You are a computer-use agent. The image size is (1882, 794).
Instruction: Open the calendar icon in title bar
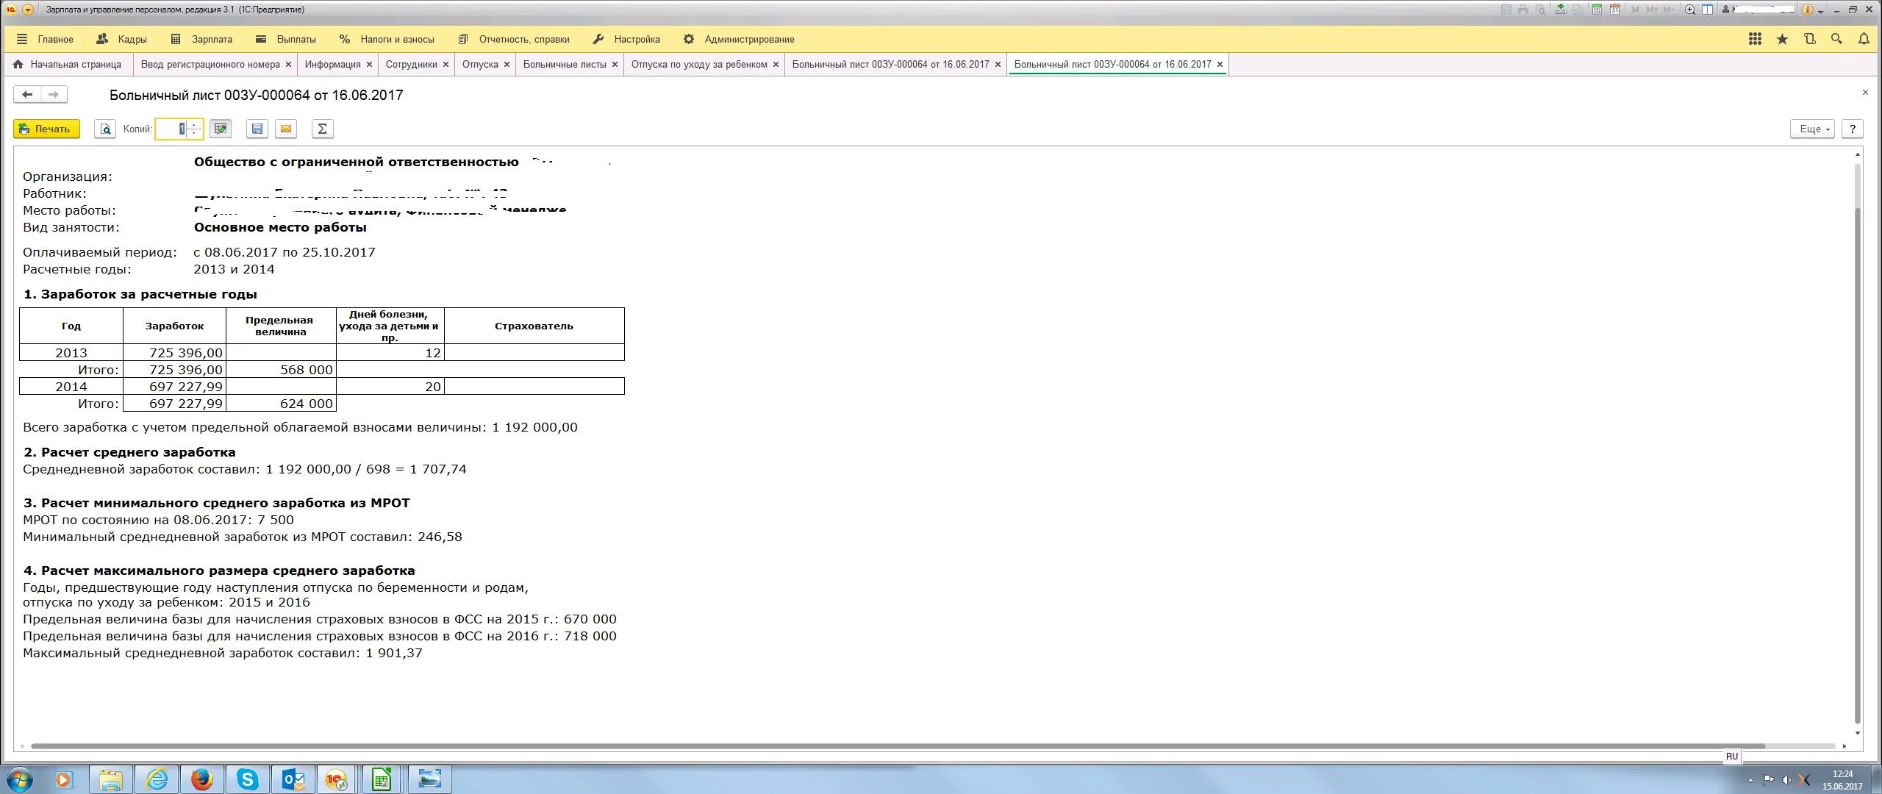pyautogui.click(x=1615, y=10)
